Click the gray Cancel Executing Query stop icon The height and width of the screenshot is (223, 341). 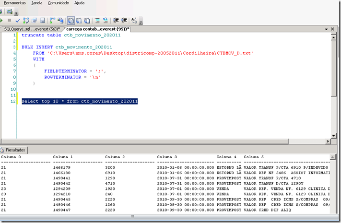click(9, 21)
